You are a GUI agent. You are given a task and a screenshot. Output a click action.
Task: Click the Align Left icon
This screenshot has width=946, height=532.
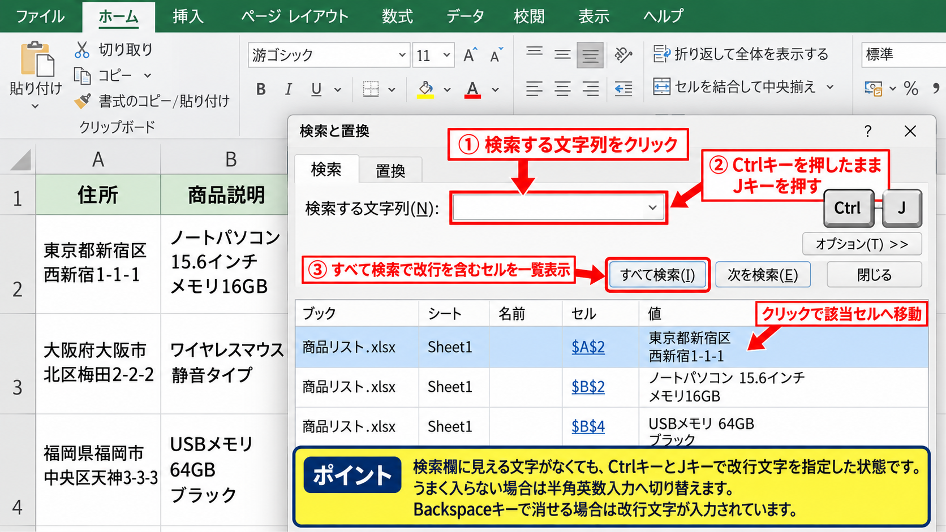(x=534, y=89)
